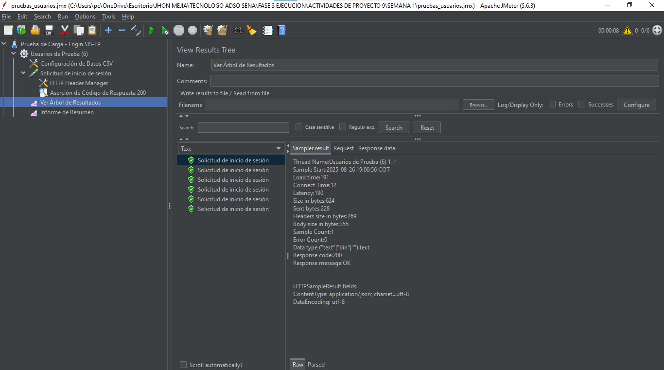Click the Browse... button
The image size is (664, 370).
pyautogui.click(x=478, y=105)
